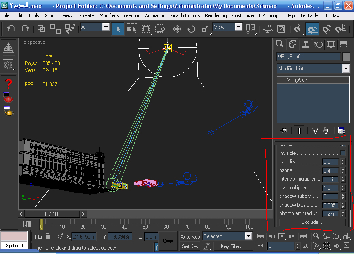This screenshot has height=254, width=354.
Task: Toggle Window/Crossing selection mode
Action: pos(160,29)
